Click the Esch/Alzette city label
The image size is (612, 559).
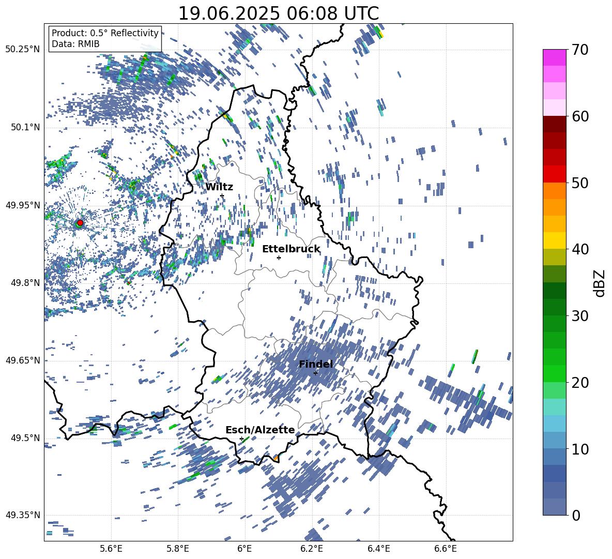click(x=260, y=430)
